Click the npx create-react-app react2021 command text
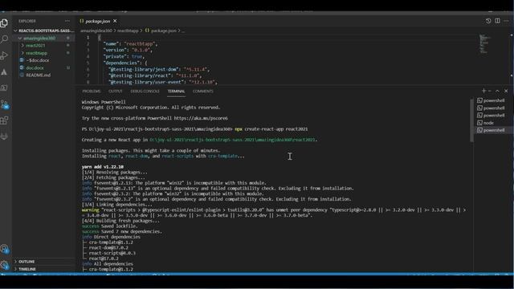514x289 pixels. [x=271, y=129]
